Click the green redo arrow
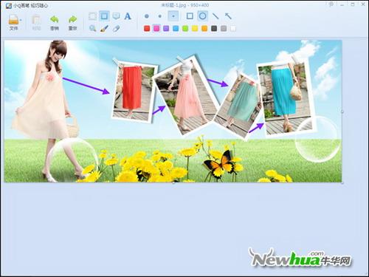This screenshot has width=369, height=277. point(72,19)
